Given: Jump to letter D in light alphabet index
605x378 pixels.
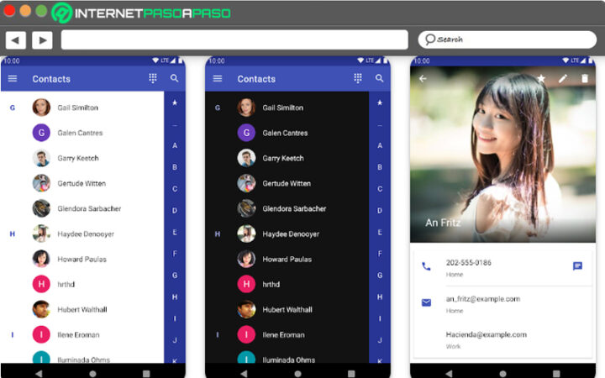Looking at the screenshot, I should pos(175,211).
